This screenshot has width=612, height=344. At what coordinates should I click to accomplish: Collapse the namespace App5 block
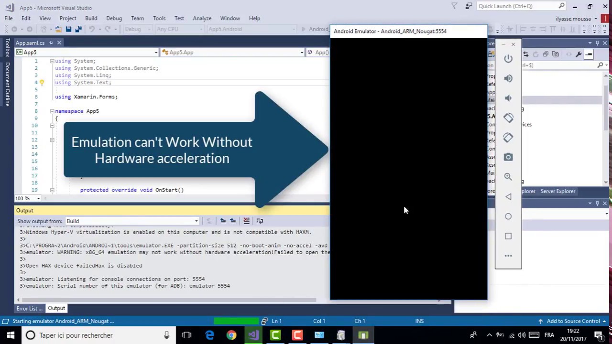tap(52, 111)
